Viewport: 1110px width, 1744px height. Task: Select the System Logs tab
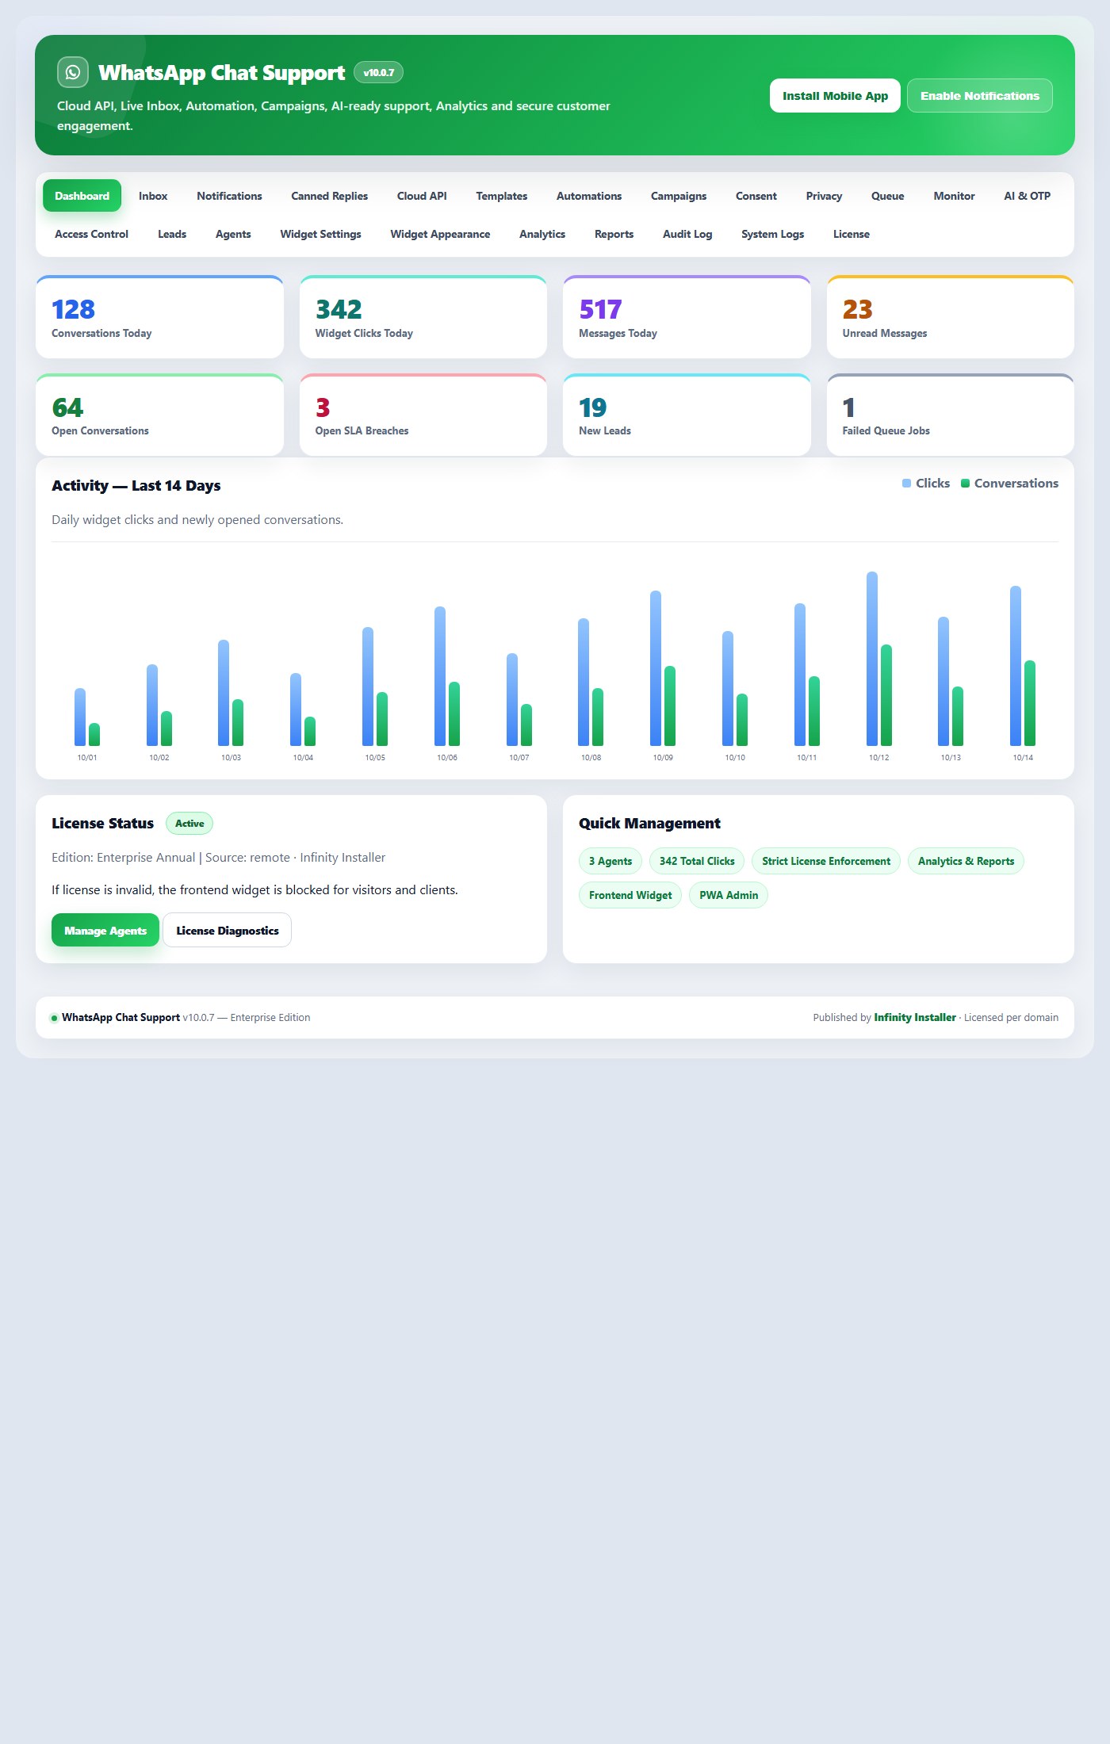tap(772, 234)
